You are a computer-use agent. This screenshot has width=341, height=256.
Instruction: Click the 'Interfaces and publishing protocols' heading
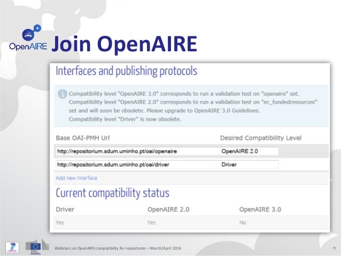(x=127, y=71)
